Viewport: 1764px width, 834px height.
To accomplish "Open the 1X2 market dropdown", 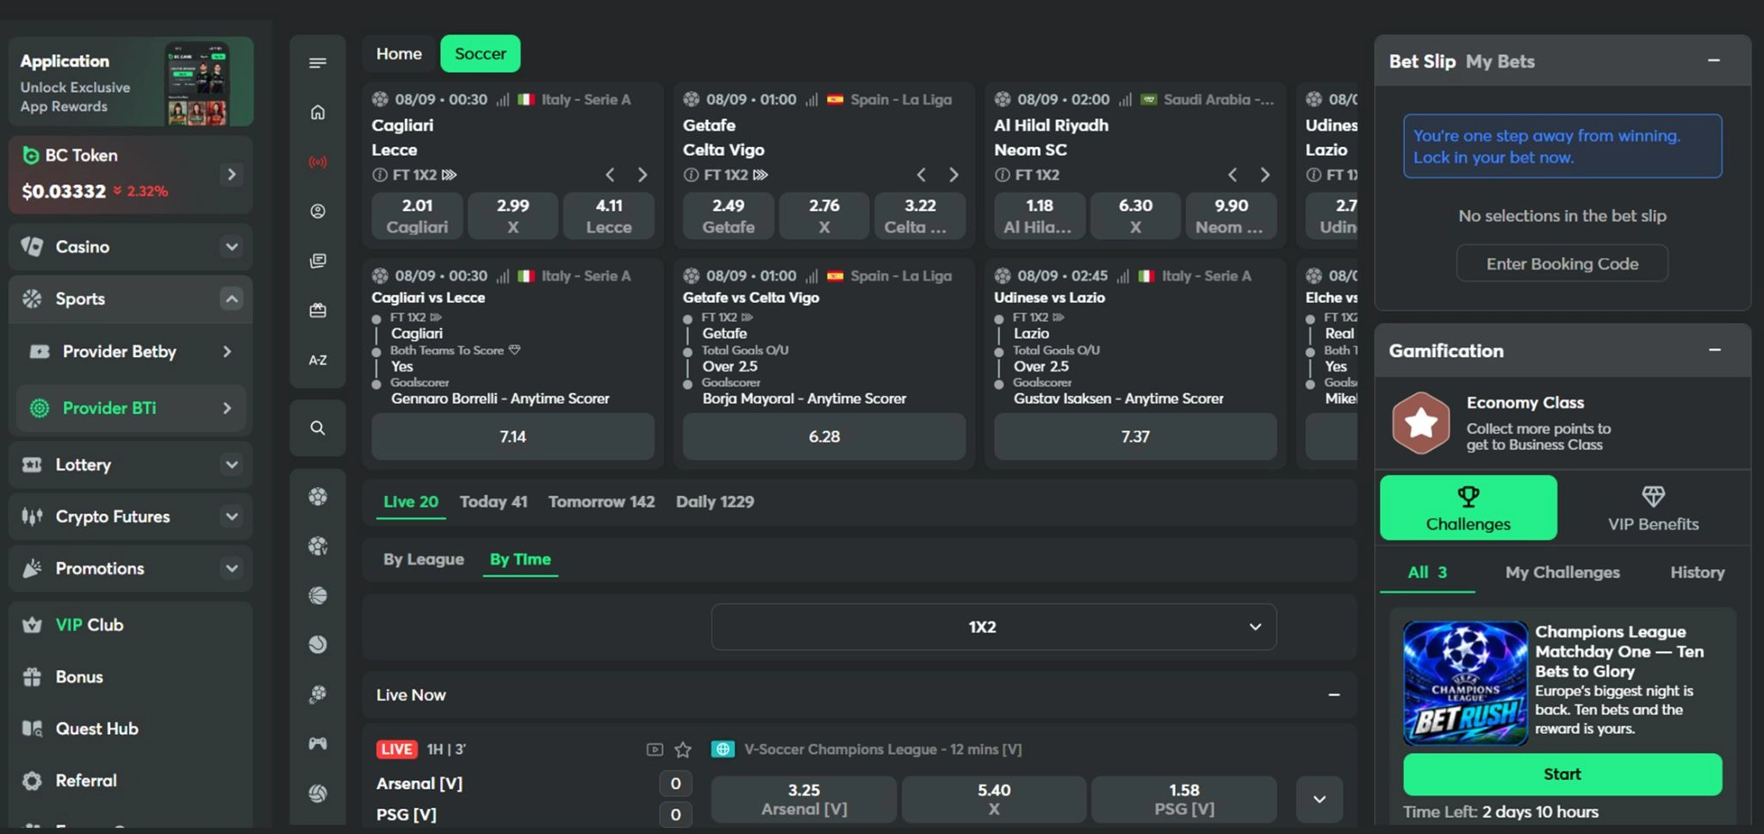I will [x=993, y=627].
